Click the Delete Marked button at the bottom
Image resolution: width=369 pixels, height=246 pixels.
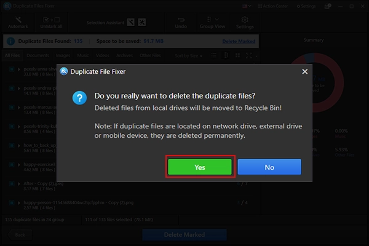point(184,235)
